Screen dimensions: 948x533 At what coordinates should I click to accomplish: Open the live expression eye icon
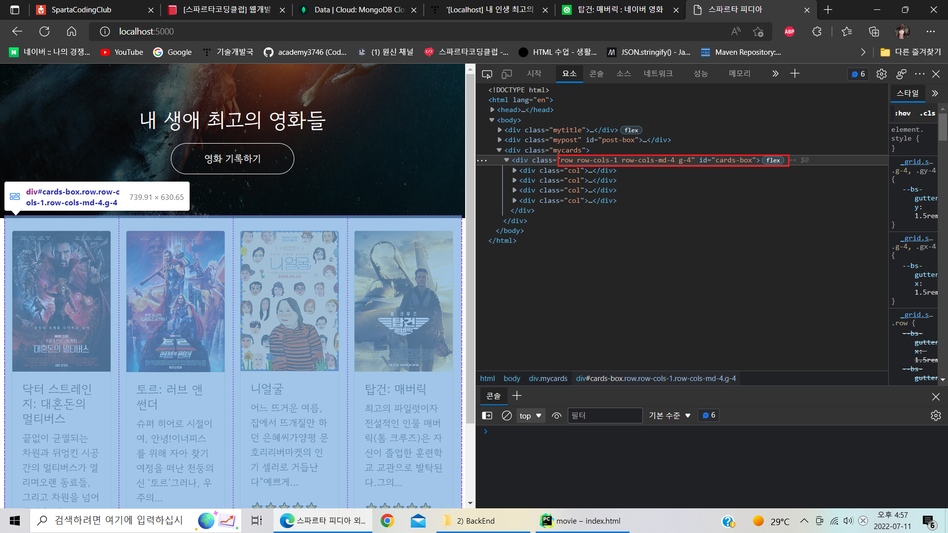click(556, 416)
